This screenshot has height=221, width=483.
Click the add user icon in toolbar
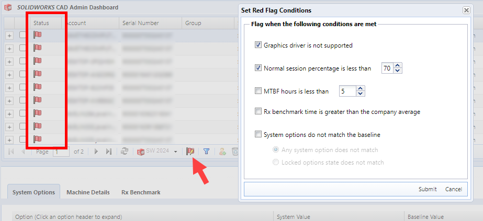(222, 151)
